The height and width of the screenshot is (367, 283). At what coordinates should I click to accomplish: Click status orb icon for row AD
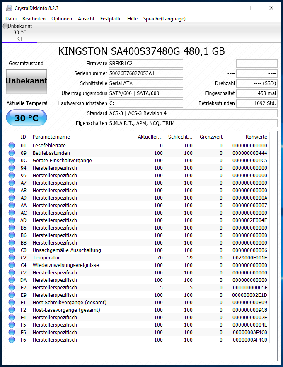tap(12, 220)
